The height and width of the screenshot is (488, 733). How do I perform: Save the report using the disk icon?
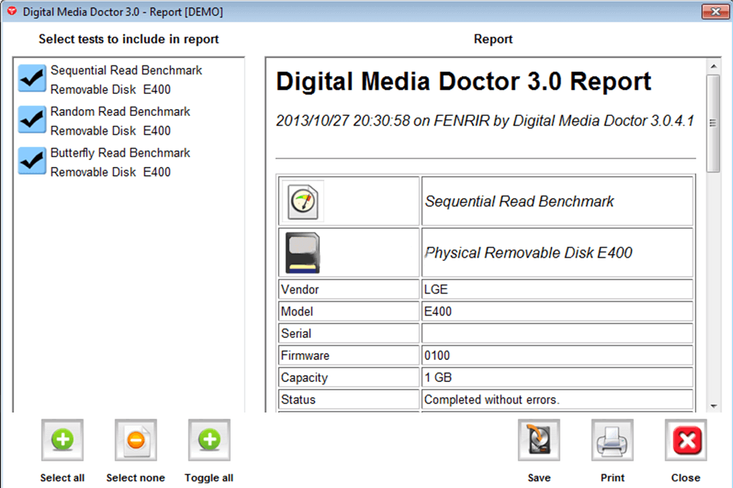(538, 440)
